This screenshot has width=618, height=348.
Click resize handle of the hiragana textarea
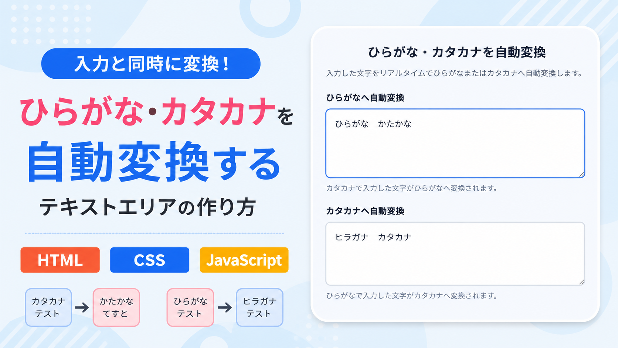[x=581, y=175]
